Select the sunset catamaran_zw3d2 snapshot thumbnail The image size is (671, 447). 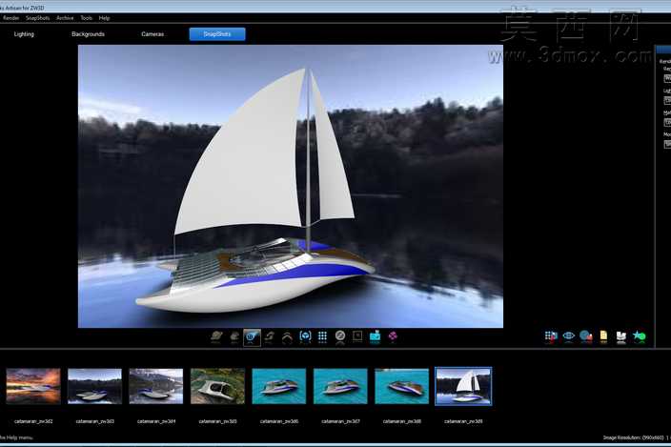(33, 386)
